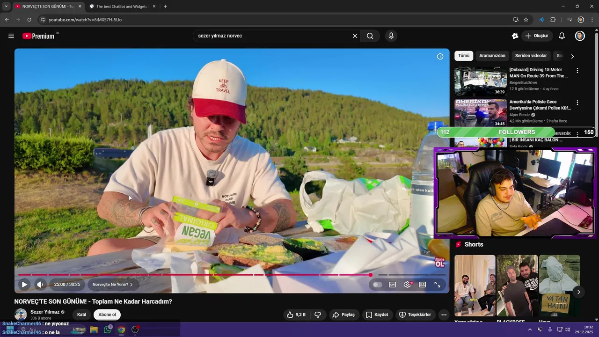This screenshot has width=599, height=337.
Task: Open the Sezer Yılmaz channel name link
Action: (x=45, y=312)
